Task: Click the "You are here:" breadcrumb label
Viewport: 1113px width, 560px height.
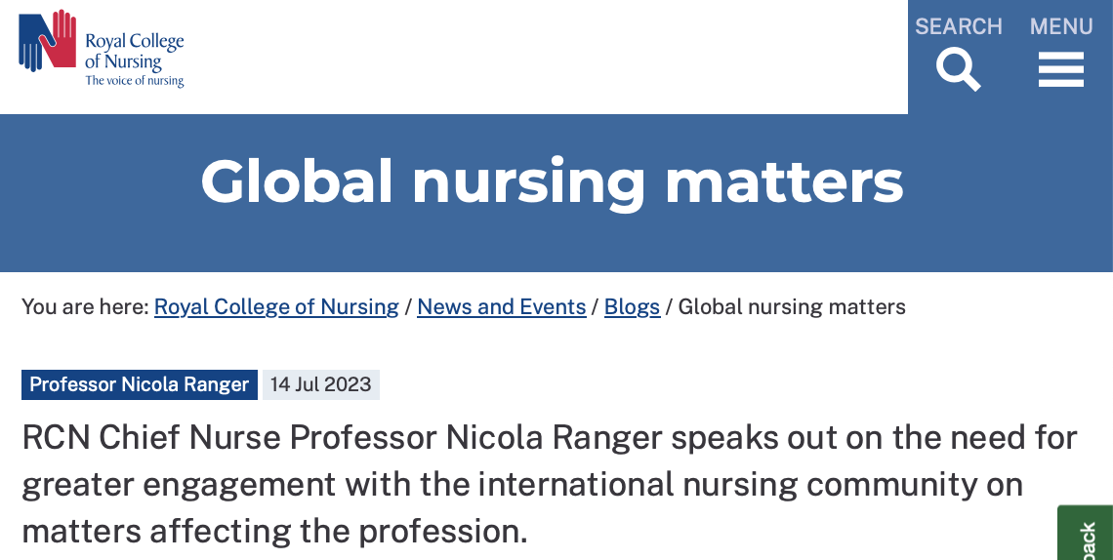Action: (85, 307)
